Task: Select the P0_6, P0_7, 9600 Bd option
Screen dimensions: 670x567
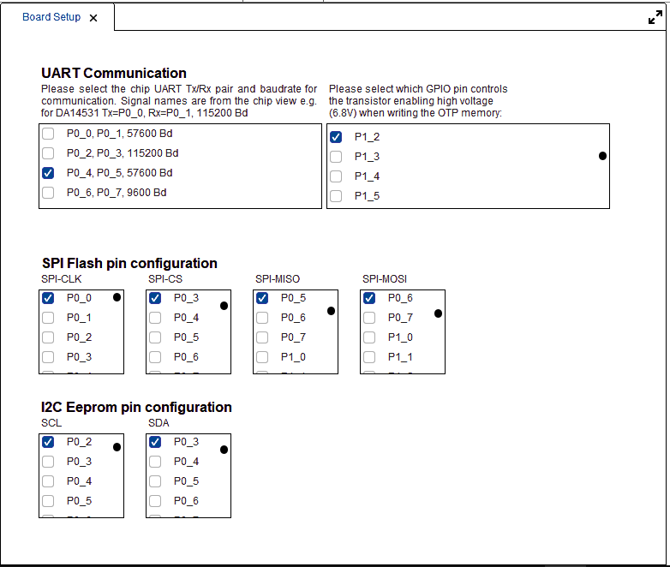Action: coord(48,193)
